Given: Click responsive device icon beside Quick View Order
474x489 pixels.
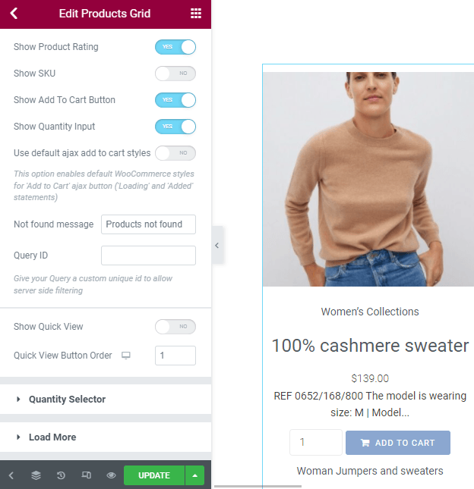Looking at the screenshot, I should pyautogui.click(x=126, y=356).
